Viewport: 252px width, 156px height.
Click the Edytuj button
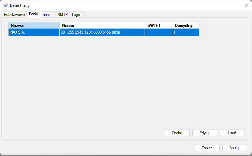point(205,133)
